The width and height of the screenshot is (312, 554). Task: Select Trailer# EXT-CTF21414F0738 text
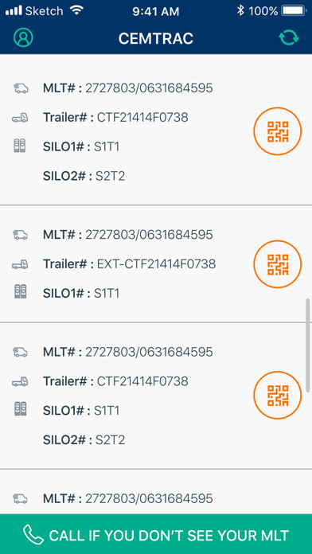(x=129, y=263)
